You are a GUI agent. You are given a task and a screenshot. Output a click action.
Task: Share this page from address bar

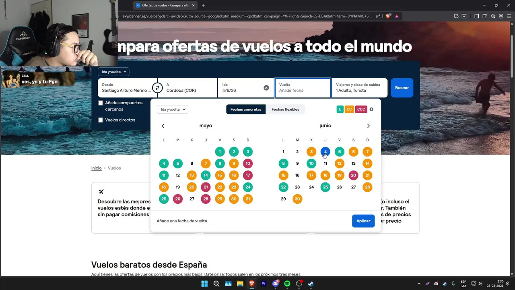pos(378,16)
